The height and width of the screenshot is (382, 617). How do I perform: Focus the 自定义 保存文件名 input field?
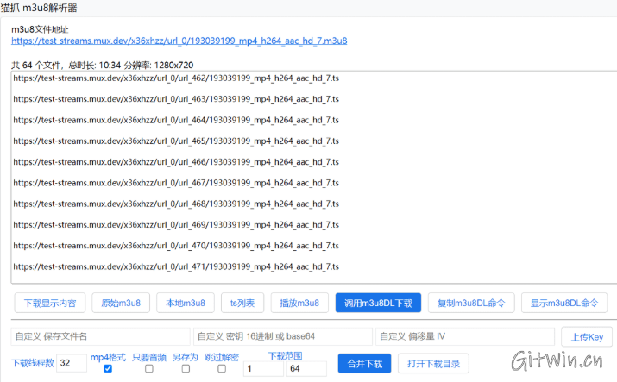pos(99,336)
